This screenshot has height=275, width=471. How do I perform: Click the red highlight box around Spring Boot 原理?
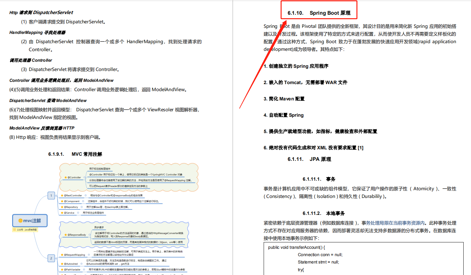tap(319, 3)
